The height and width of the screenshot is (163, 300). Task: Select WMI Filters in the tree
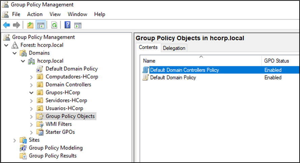pos(59,124)
